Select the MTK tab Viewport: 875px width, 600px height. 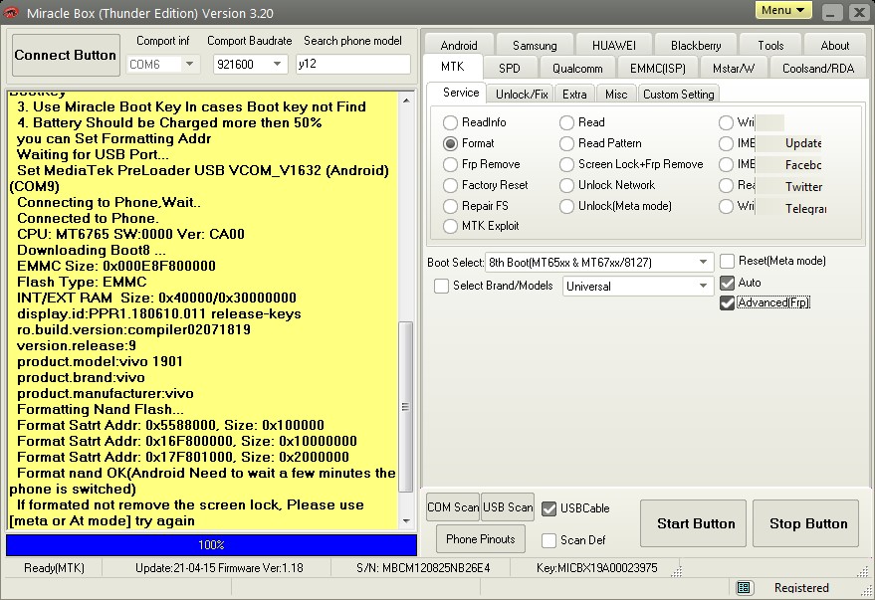(x=453, y=67)
